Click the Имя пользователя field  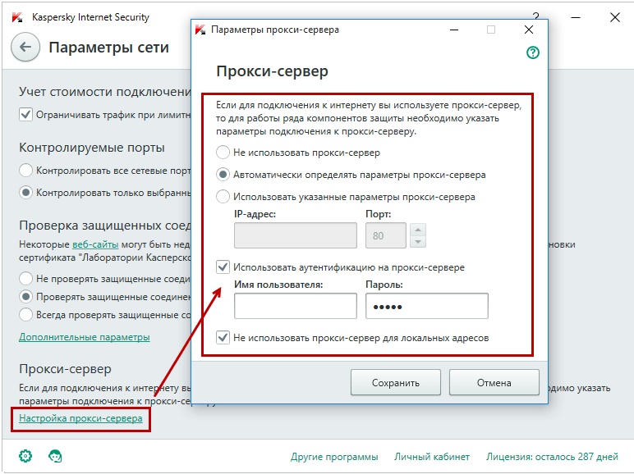click(296, 306)
